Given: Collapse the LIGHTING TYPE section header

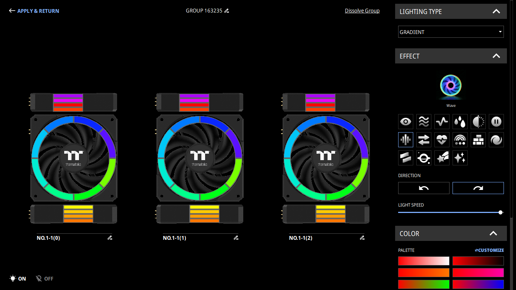Looking at the screenshot, I should pyautogui.click(x=496, y=11).
